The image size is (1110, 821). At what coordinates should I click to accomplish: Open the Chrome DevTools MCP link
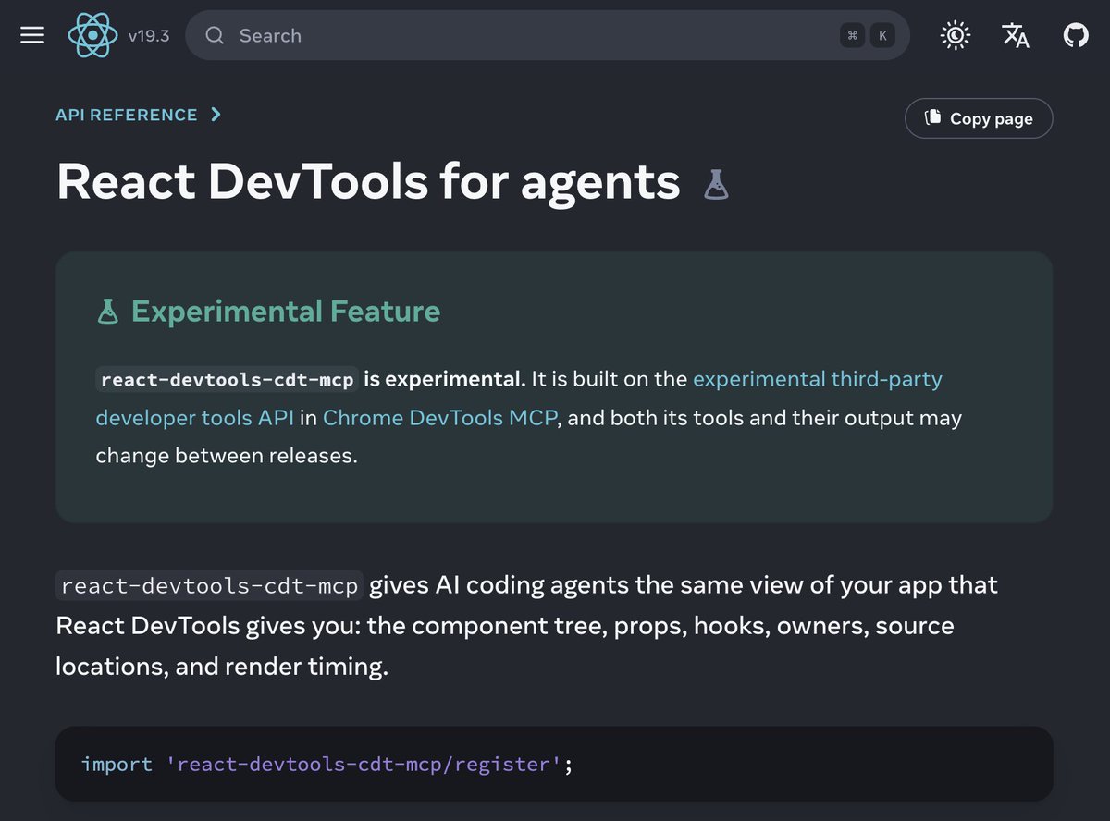point(439,418)
